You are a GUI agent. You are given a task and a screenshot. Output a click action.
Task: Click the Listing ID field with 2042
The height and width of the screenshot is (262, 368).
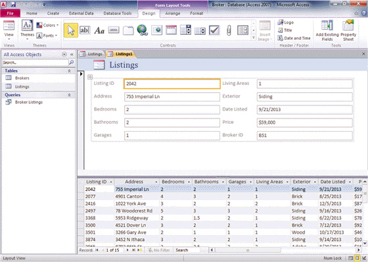coord(172,84)
